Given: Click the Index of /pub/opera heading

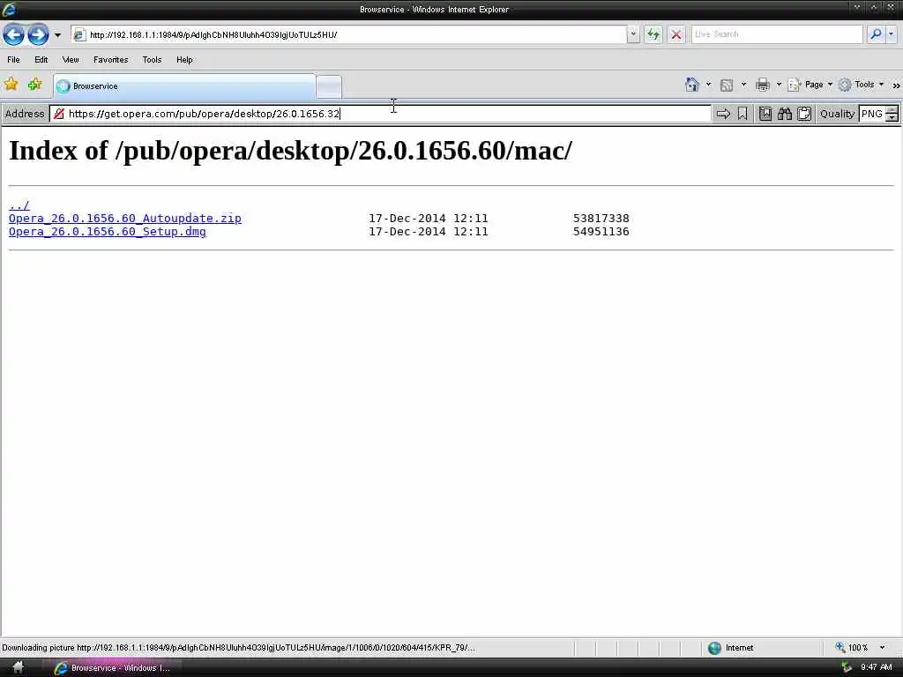Looking at the screenshot, I should (291, 151).
